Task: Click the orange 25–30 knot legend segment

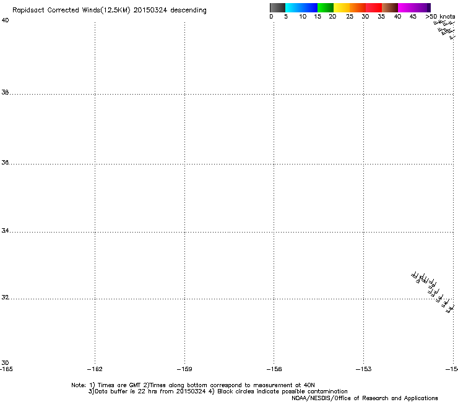Action: (358, 7)
